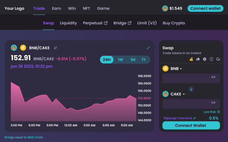The width and height of the screenshot is (228, 142).
Task: Select the 24H chart timeframe
Action: point(107,60)
